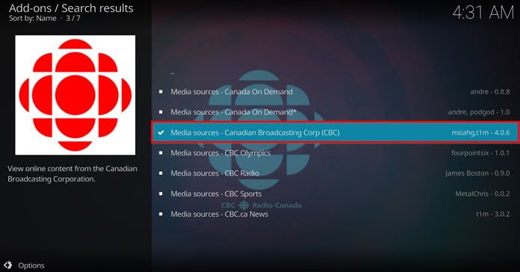Click the '3 / 7' item counter
The width and height of the screenshot is (520, 272).
click(73, 18)
